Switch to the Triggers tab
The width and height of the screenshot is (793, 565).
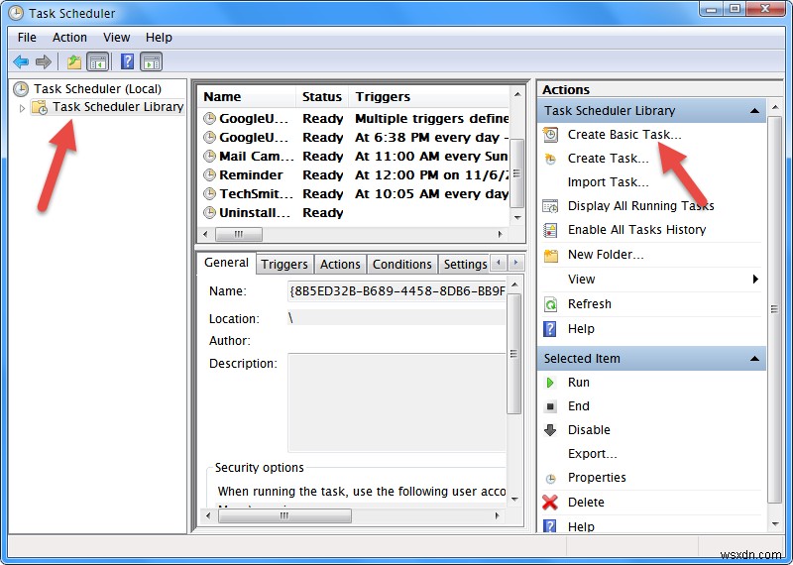pos(284,264)
